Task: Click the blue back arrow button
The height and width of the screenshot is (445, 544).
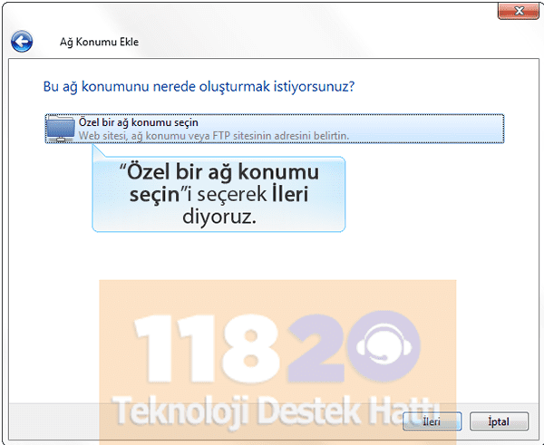Action: [x=22, y=42]
